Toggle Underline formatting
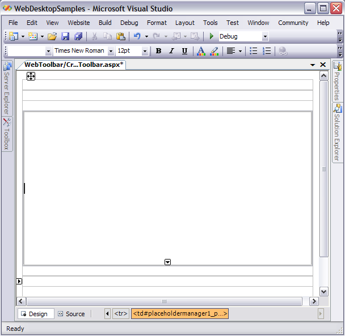This screenshot has height=336, width=345. [x=184, y=51]
